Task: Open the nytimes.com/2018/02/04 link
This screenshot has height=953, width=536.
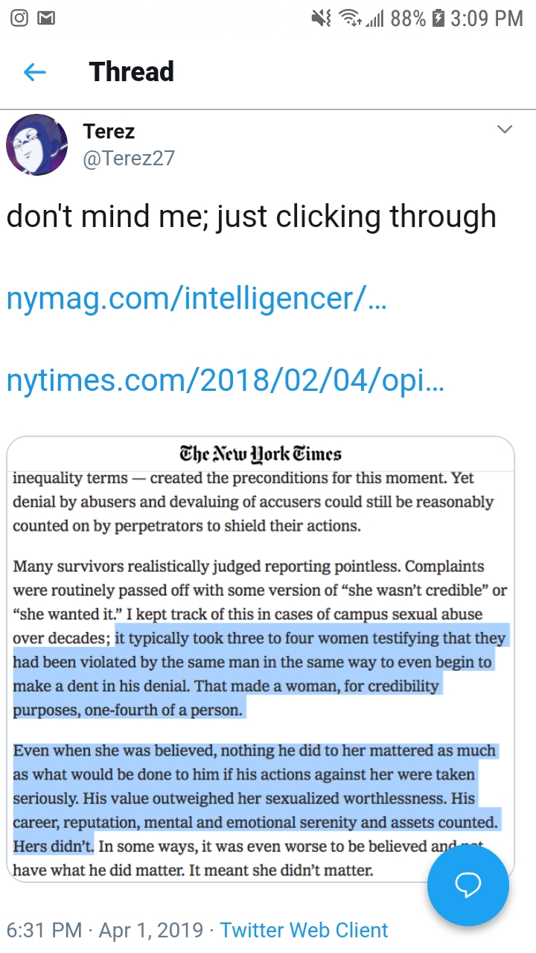Action: click(x=226, y=380)
